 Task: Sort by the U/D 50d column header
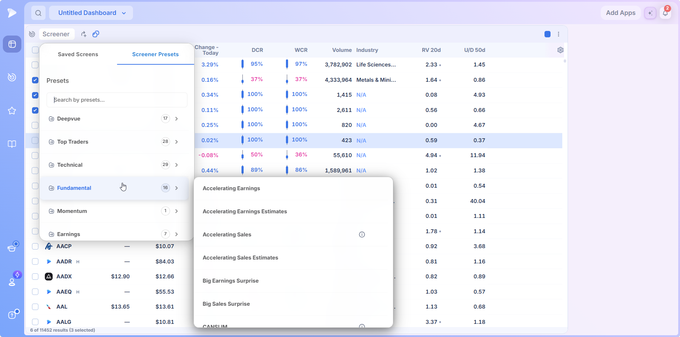click(x=474, y=50)
